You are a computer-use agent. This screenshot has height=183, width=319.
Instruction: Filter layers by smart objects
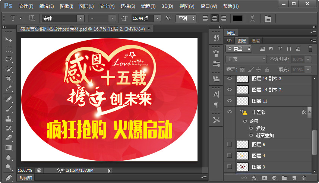298,49
